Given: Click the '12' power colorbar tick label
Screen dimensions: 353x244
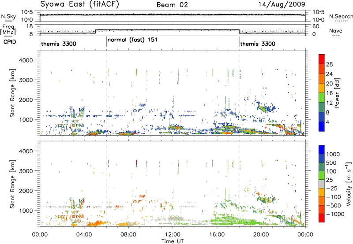Looking at the screenshot, I should point(329,103).
